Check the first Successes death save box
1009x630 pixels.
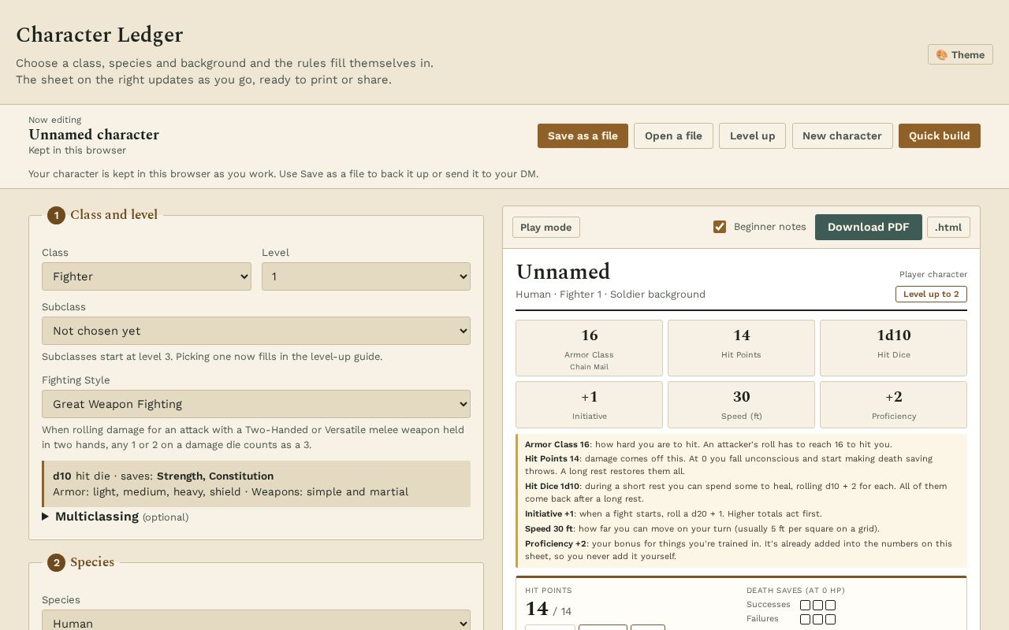coord(805,605)
